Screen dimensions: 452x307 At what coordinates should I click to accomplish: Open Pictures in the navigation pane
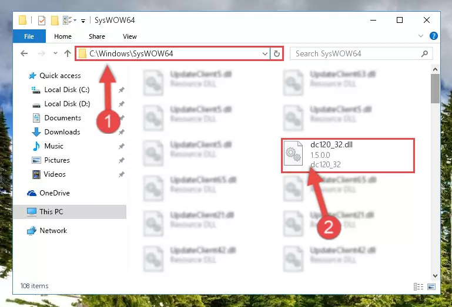[57, 160]
